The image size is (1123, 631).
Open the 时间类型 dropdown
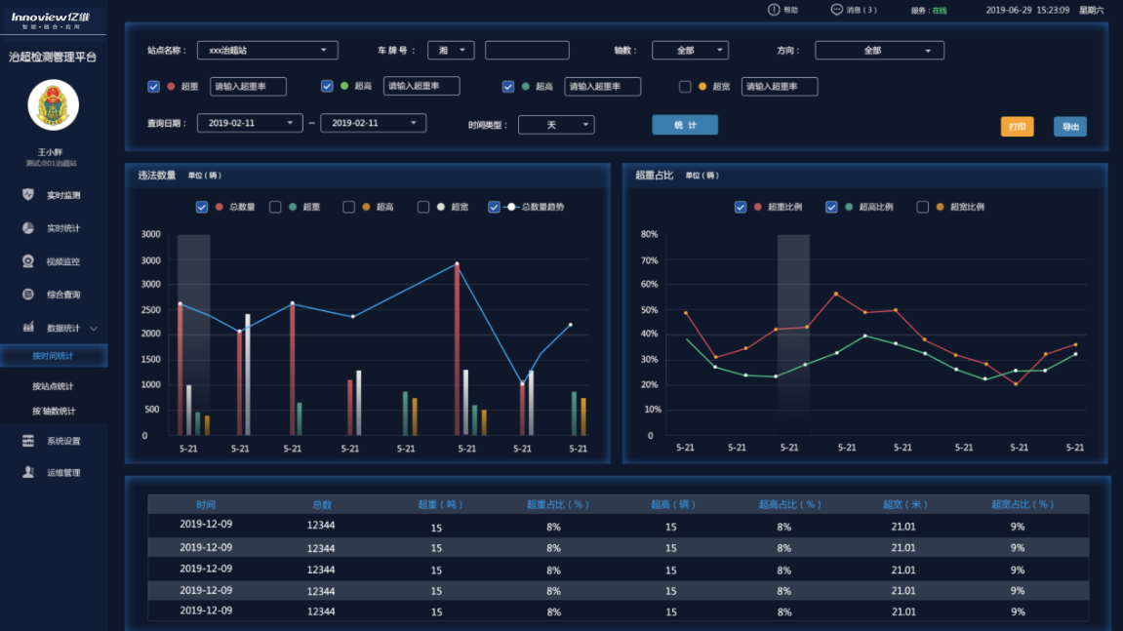tap(556, 125)
